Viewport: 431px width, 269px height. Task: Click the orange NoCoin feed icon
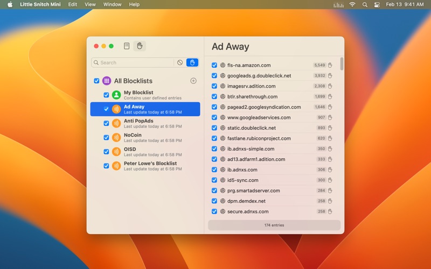pyautogui.click(x=116, y=138)
